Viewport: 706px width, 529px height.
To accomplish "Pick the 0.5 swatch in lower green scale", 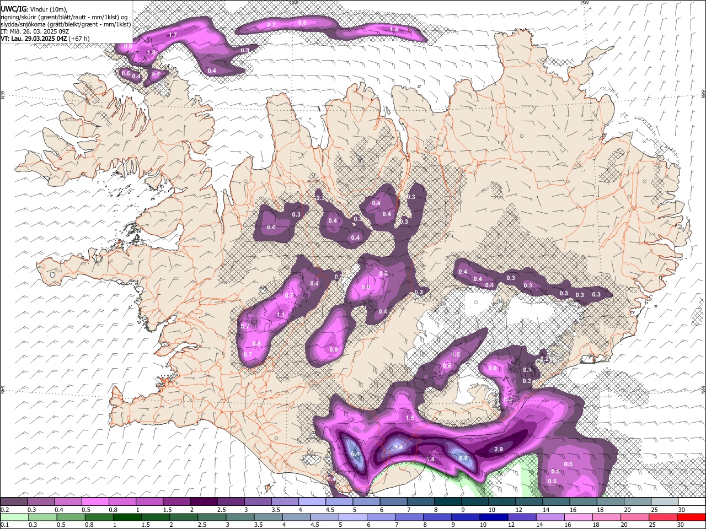I will (x=70, y=517).
